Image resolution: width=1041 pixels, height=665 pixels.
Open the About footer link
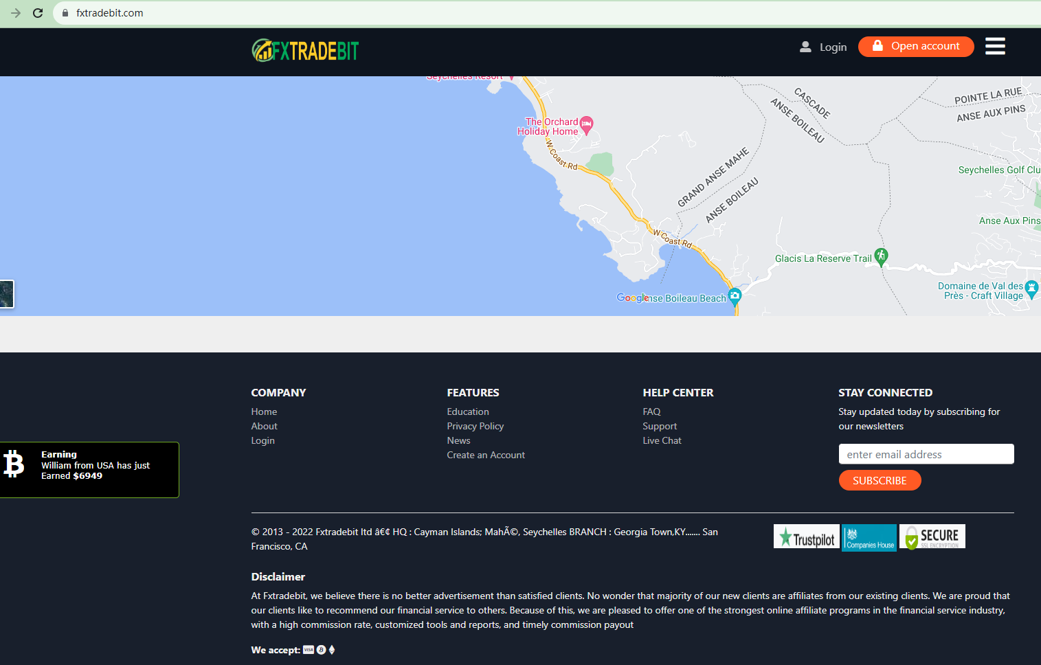264,426
